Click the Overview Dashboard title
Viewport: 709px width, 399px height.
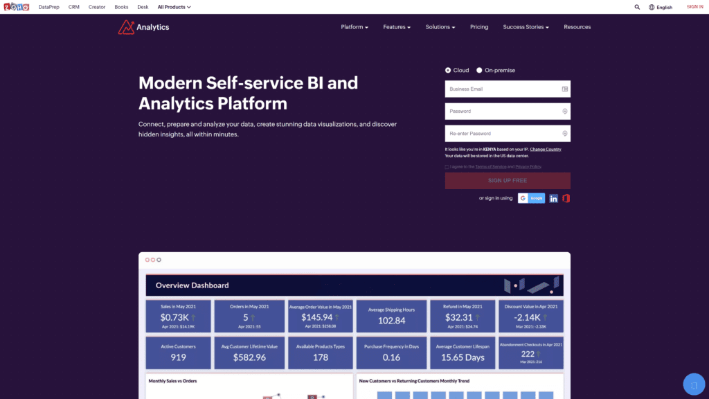point(192,285)
